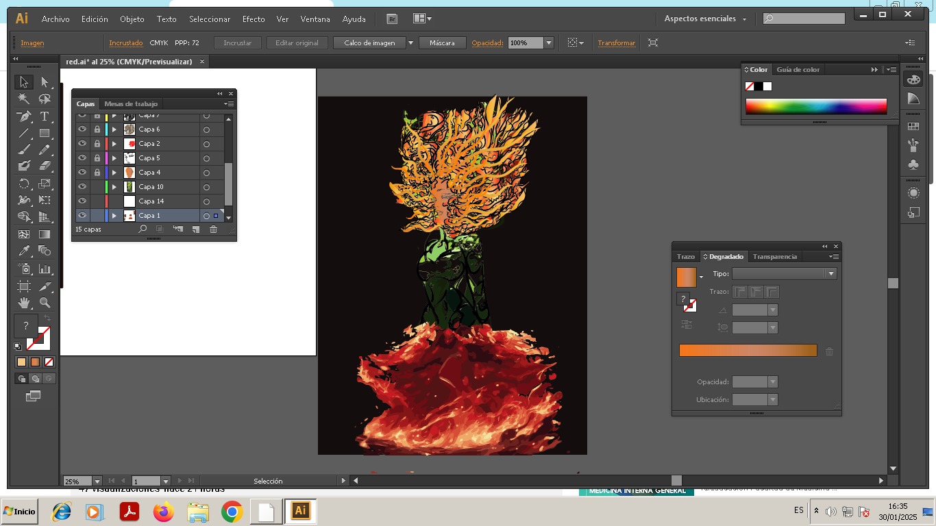Expand layer Capa 5 contents

(x=114, y=158)
